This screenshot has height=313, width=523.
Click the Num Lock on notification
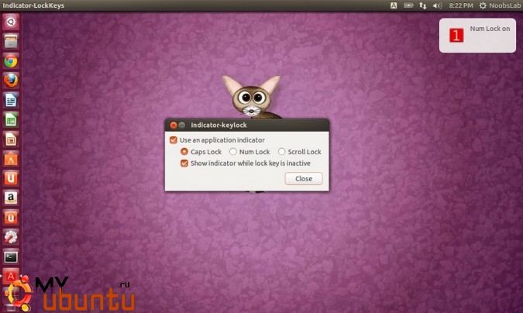click(x=477, y=35)
